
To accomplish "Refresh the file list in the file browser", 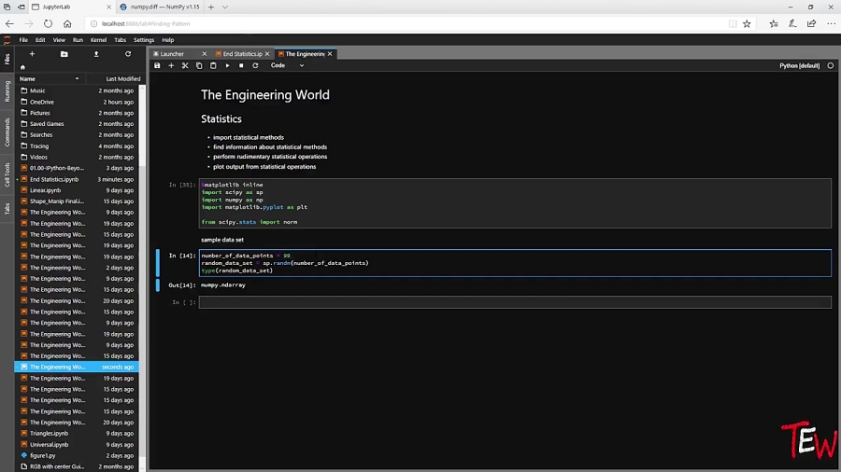I will pyautogui.click(x=128, y=54).
